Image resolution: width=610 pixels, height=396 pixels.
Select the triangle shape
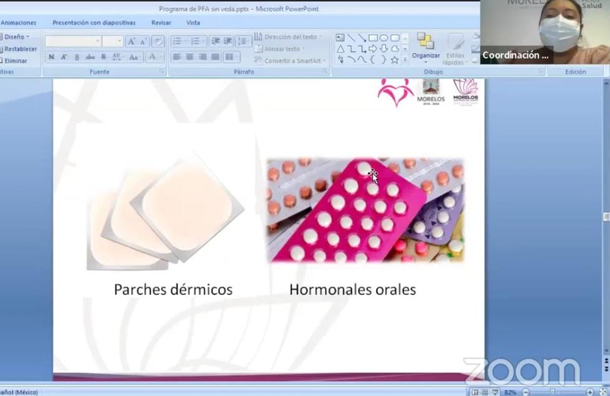[x=340, y=49]
